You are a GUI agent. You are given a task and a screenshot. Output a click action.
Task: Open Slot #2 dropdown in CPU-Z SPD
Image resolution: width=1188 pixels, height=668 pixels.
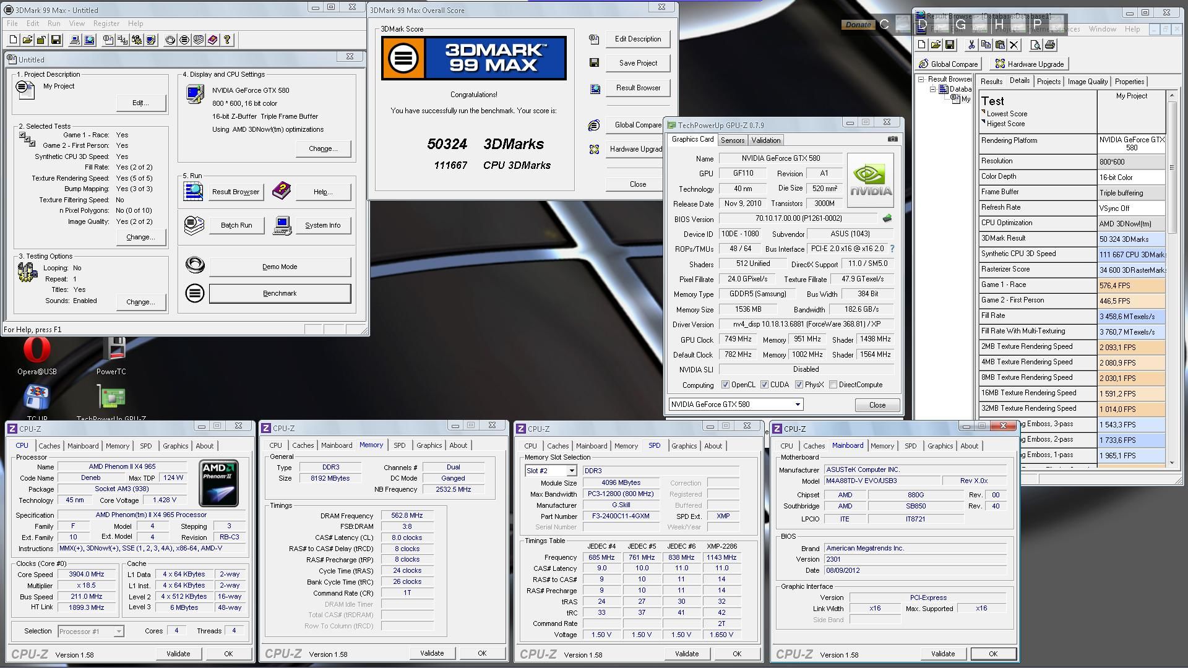tap(572, 471)
